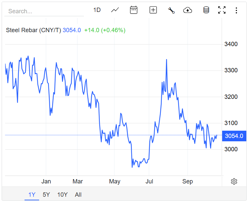Open the calendar date range picker

[134, 10]
